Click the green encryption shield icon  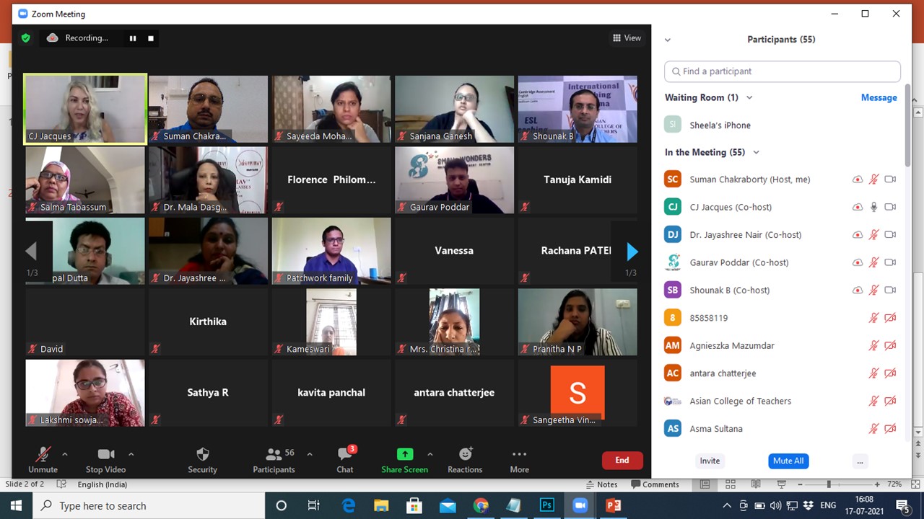click(26, 38)
